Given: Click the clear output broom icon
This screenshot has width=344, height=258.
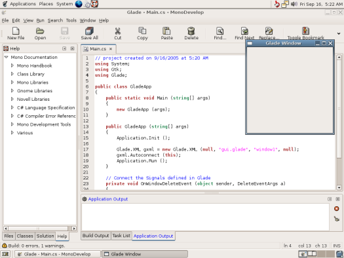Looking at the screenshot, I should [337, 219].
